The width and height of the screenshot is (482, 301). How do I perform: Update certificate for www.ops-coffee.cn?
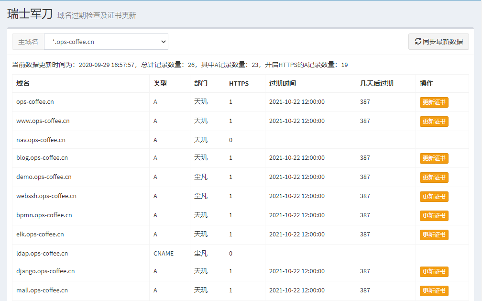click(434, 122)
